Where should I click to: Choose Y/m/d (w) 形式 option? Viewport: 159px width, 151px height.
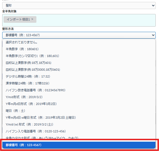coord(79,124)
